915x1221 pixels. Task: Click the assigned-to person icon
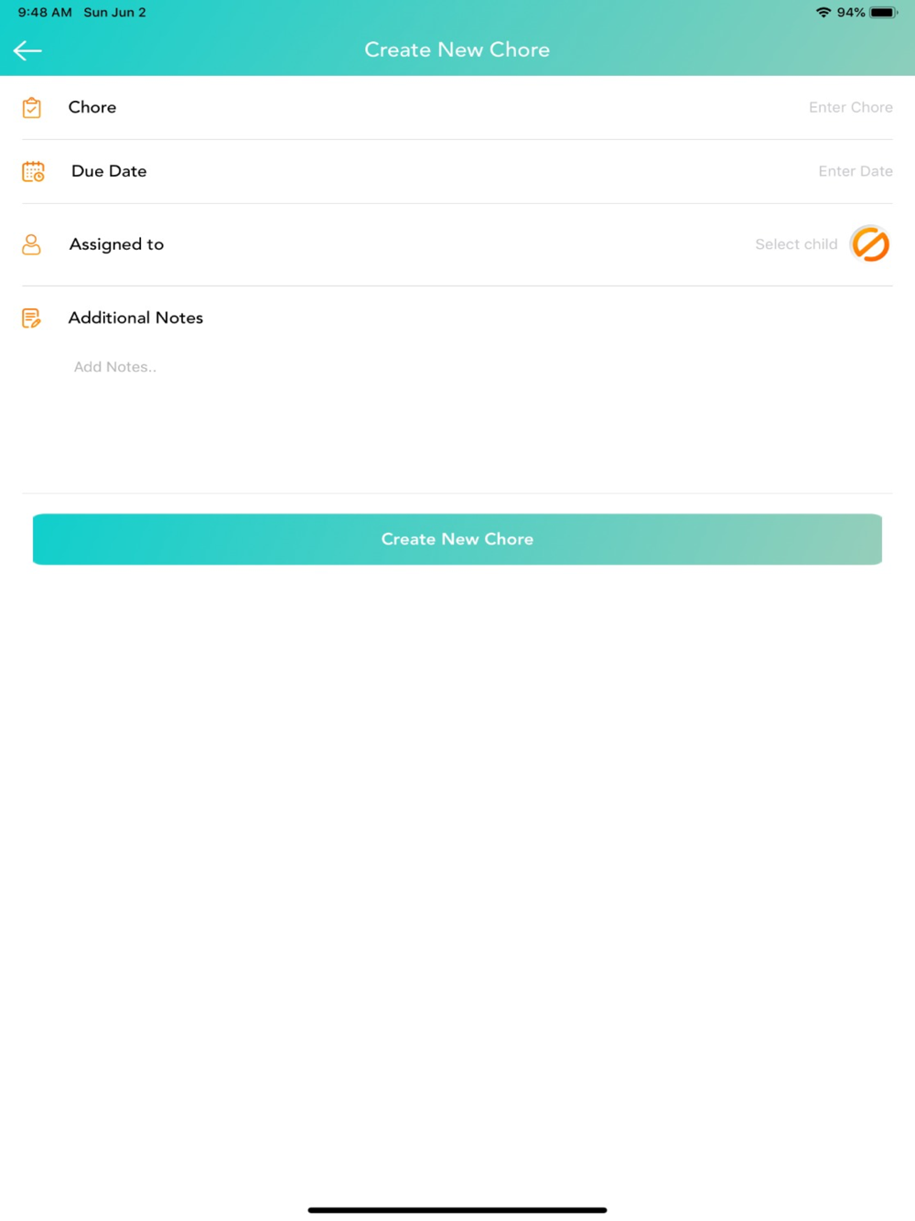[31, 244]
